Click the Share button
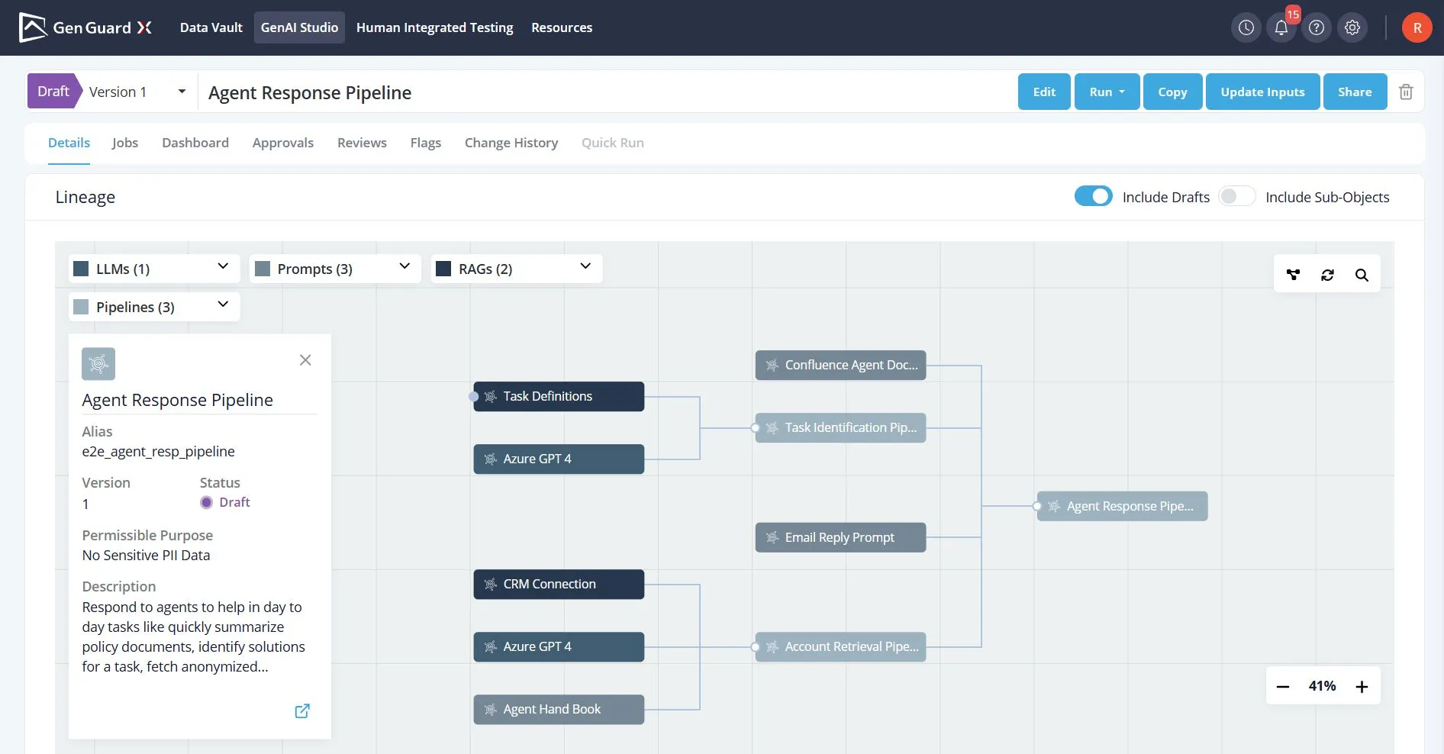The width and height of the screenshot is (1444, 754). click(x=1355, y=92)
